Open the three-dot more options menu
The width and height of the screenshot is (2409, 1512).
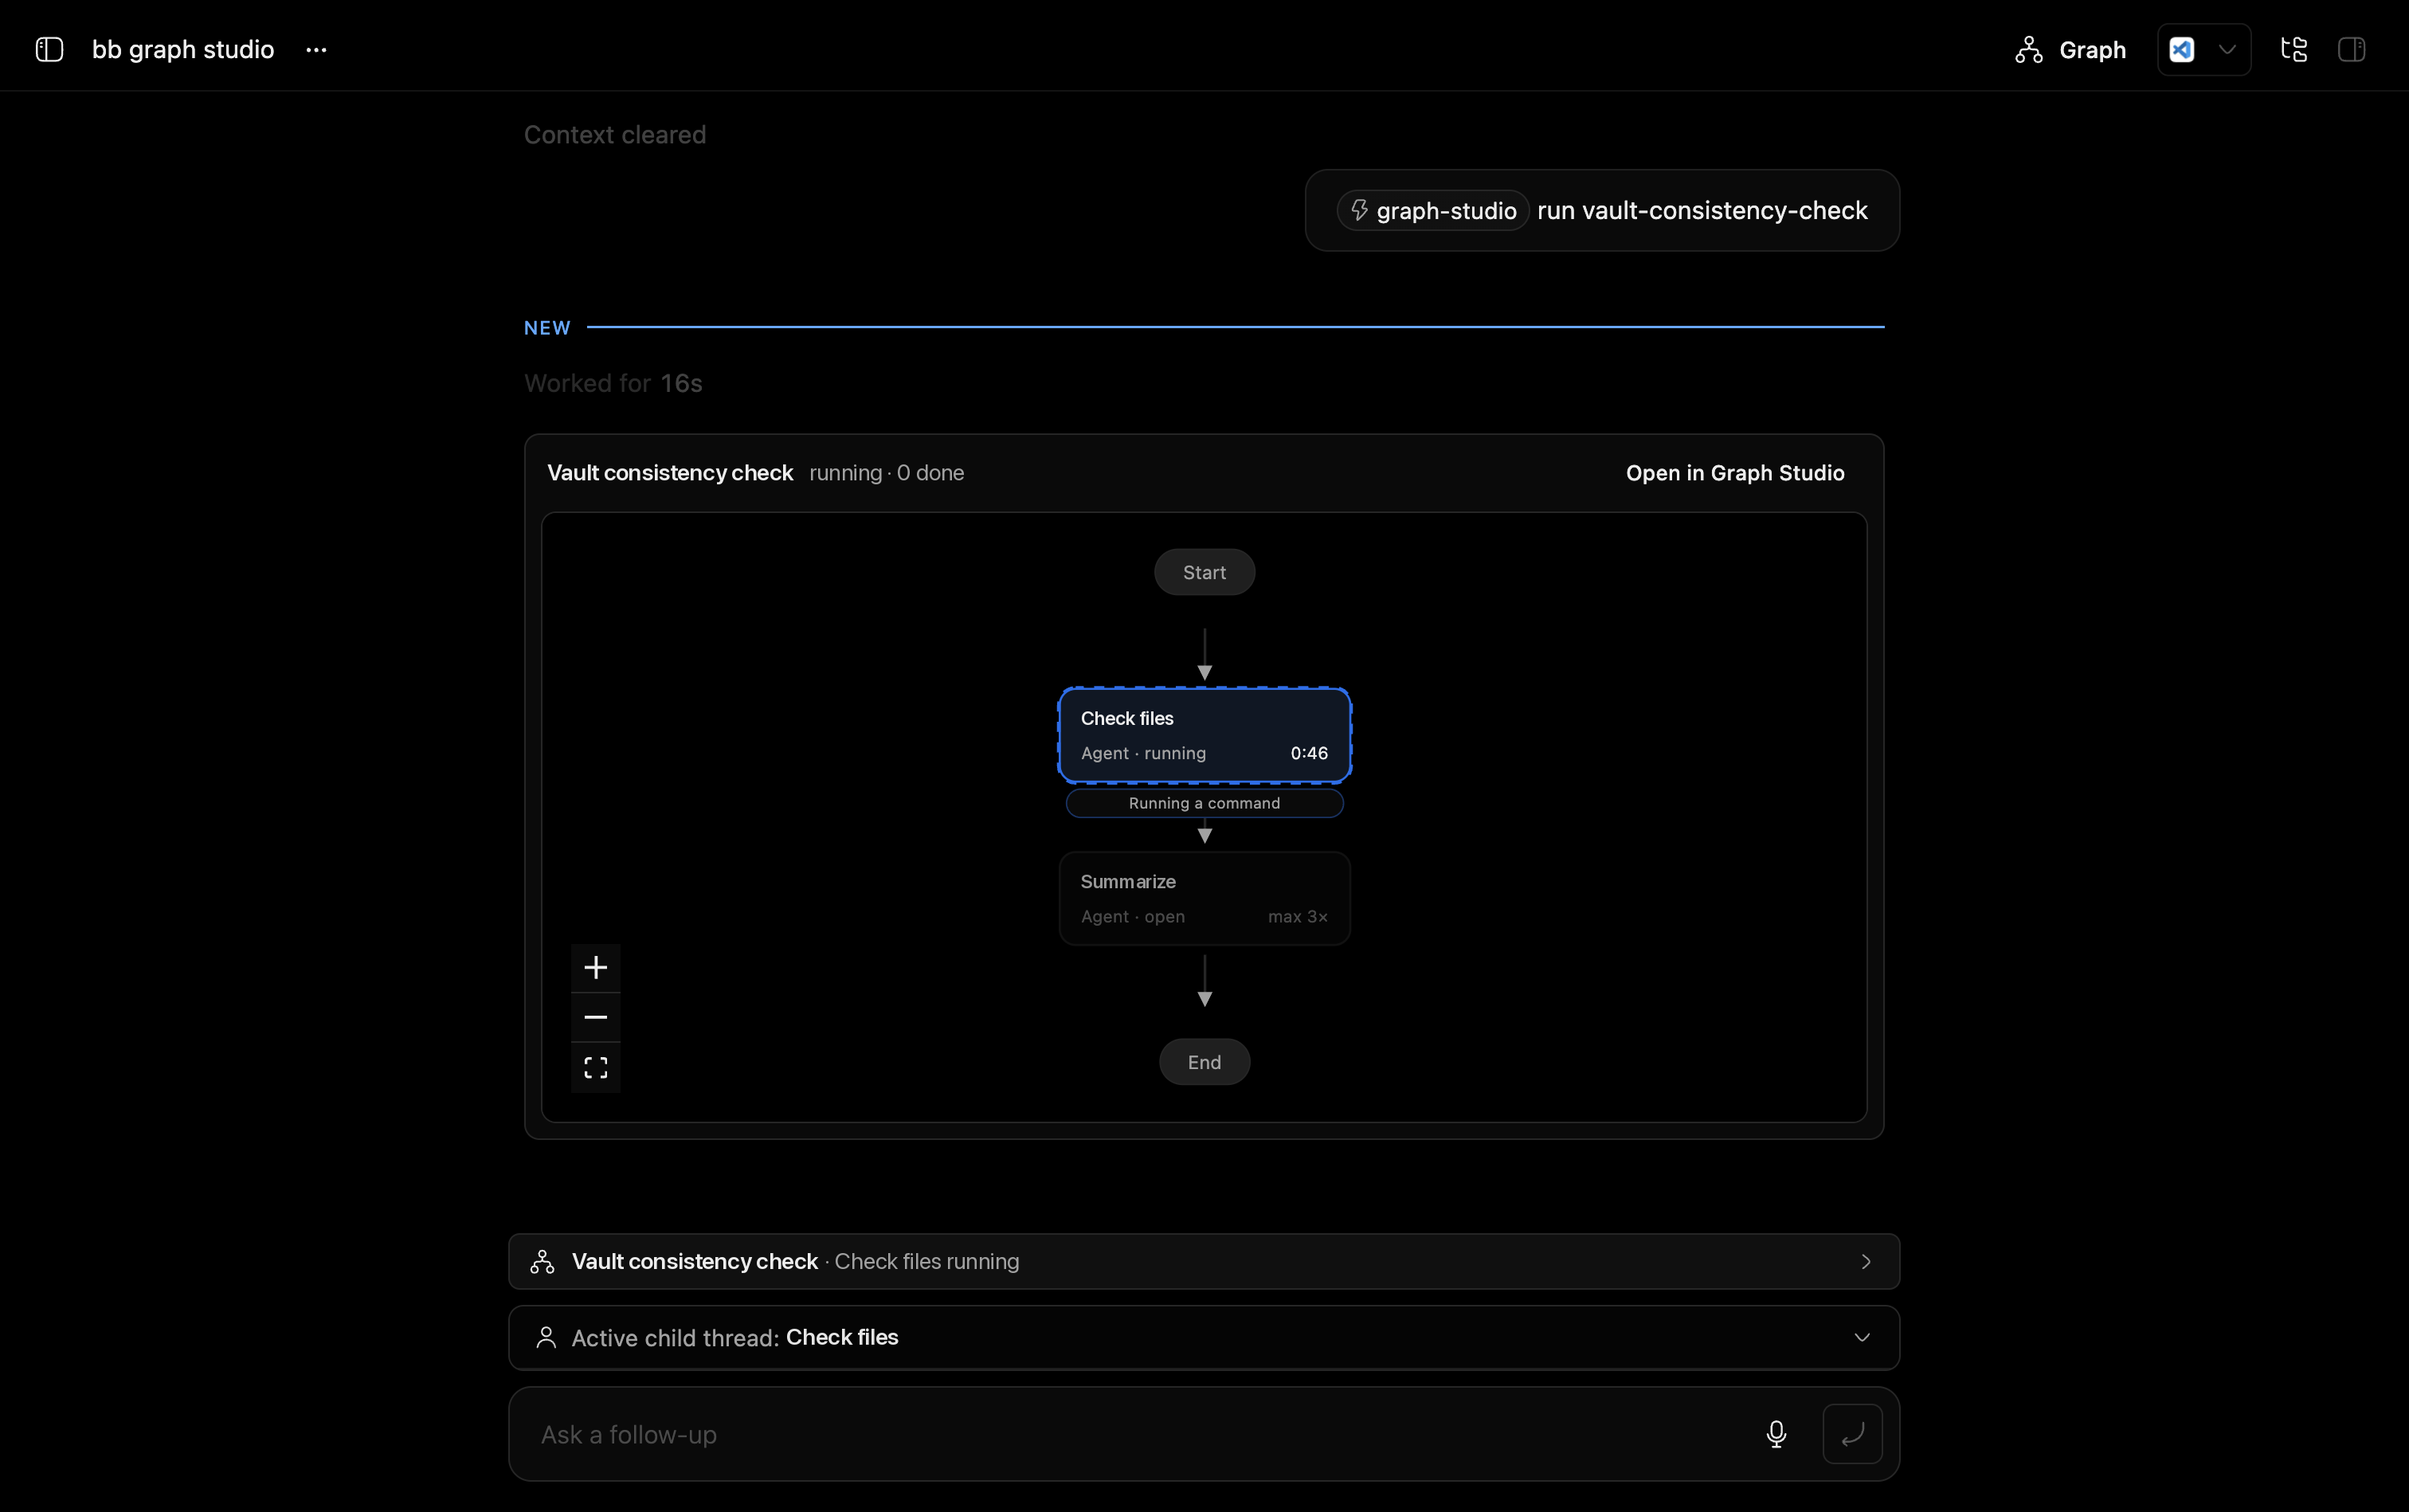(x=316, y=49)
